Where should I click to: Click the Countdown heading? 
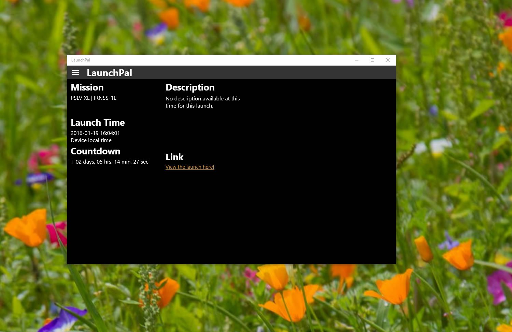coord(96,151)
